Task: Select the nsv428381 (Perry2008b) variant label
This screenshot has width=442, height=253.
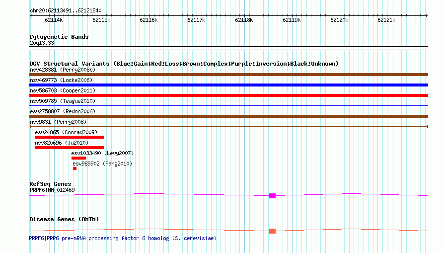Action: (x=63, y=70)
